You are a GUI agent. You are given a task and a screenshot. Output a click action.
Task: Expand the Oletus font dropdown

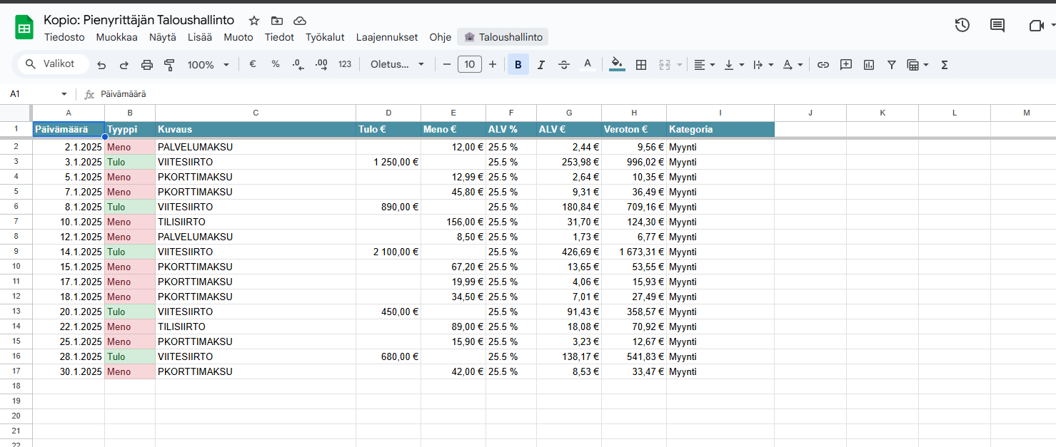(x=397, y=65)
